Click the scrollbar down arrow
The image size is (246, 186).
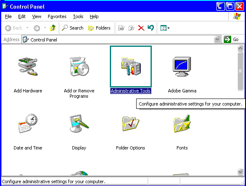pos(240,172)
